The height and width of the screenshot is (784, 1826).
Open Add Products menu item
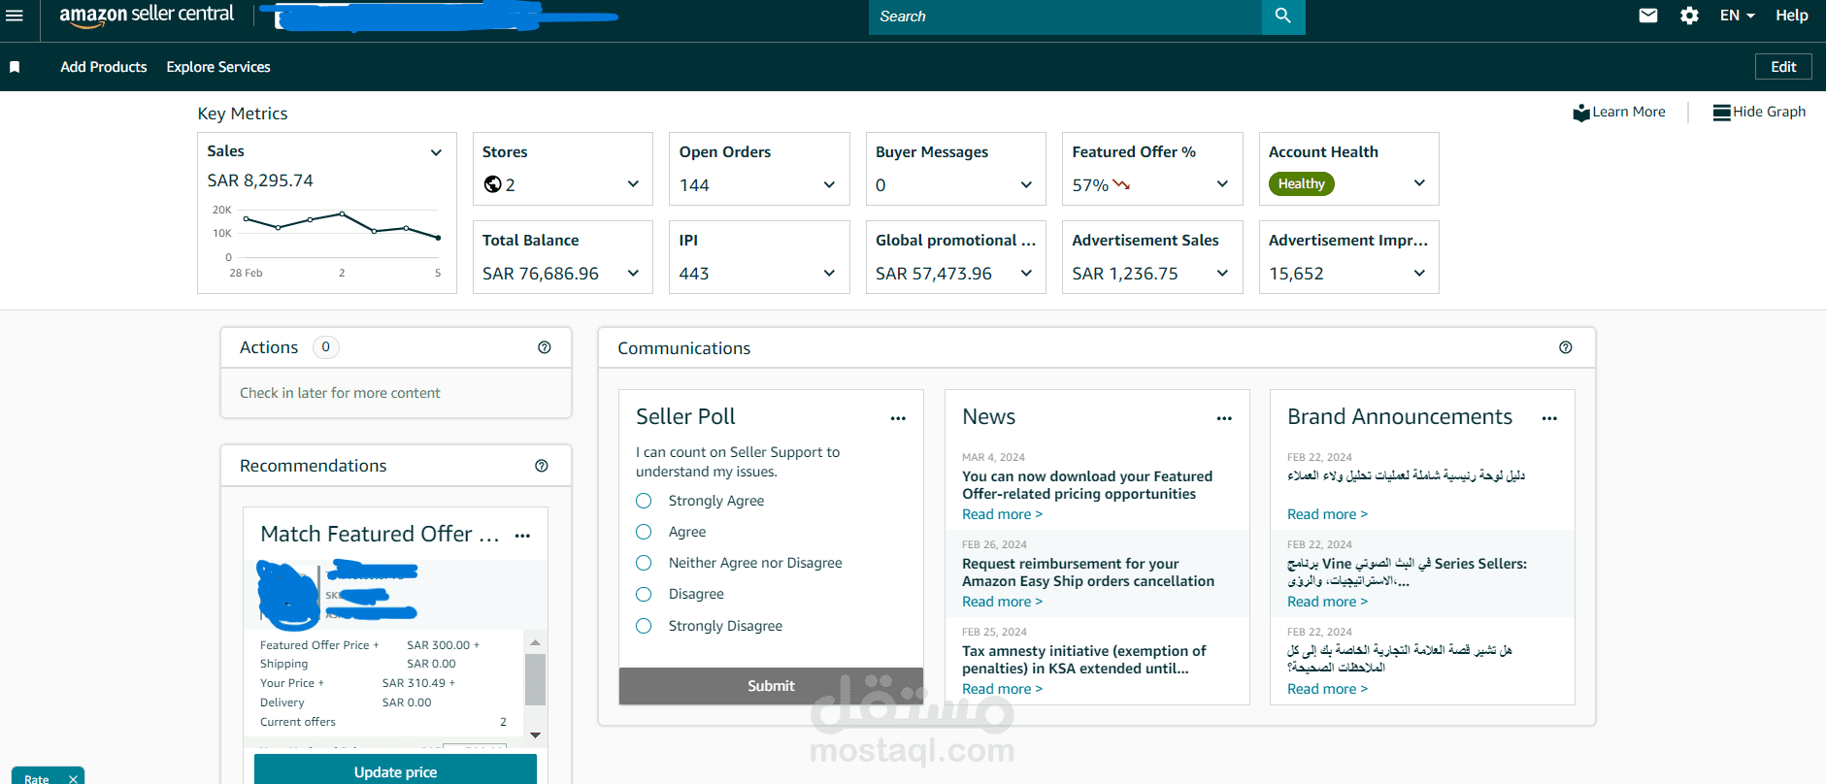click(104, 67)
